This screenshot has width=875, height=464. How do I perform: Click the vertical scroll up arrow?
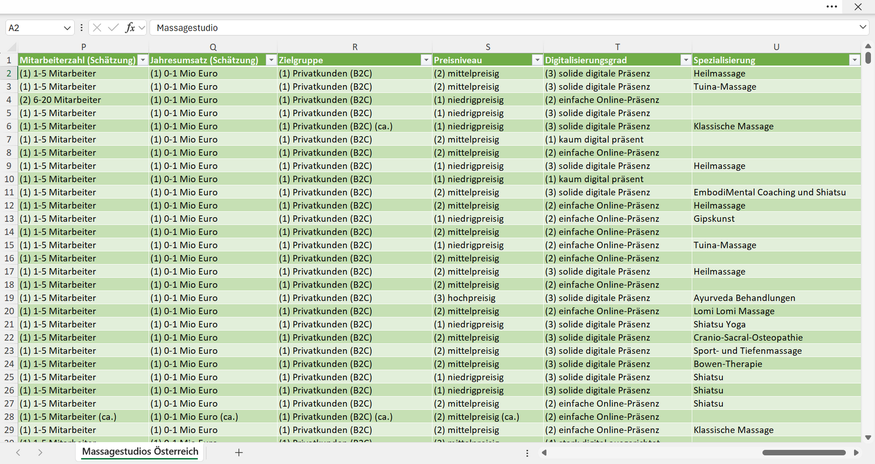pyautogui.click(x=868, y=46)
